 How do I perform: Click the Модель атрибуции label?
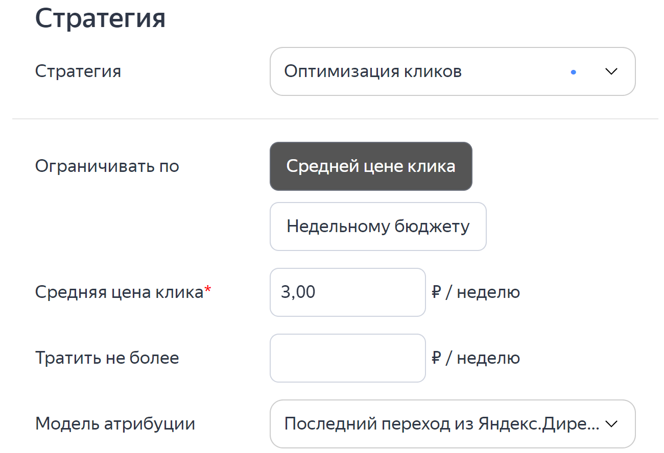coord(115,424)
